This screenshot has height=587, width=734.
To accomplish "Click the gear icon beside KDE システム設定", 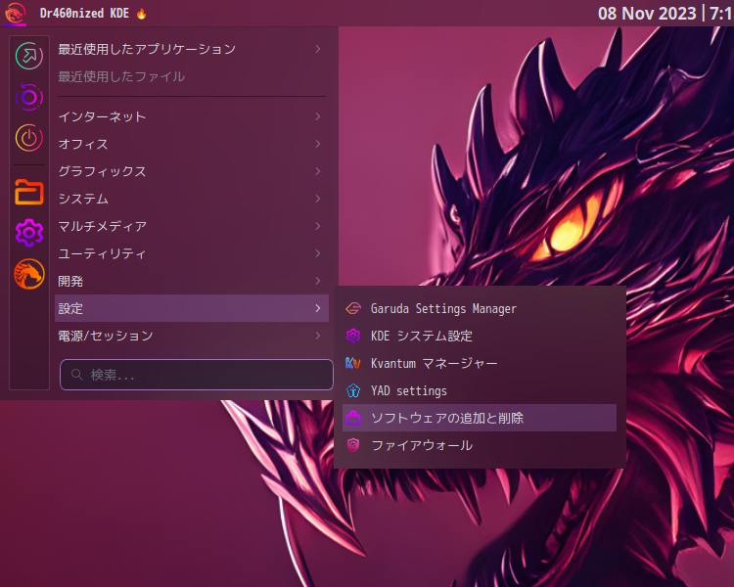I will tap(353, 336).
